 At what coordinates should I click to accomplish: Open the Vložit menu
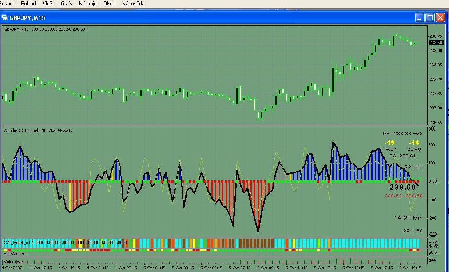click(x=48, y=4)
